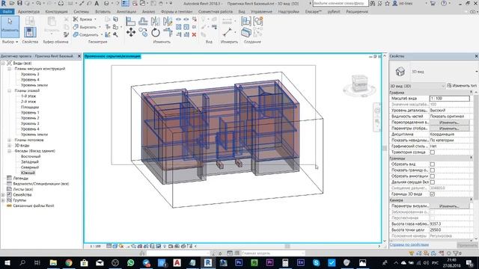Select Южный elevation in project browser
The image size is (479, 269).
point(28,173)
